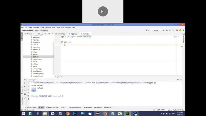Open the View menu
The height and width of the screenshot is (116, 206).
[x=30, y=27]
